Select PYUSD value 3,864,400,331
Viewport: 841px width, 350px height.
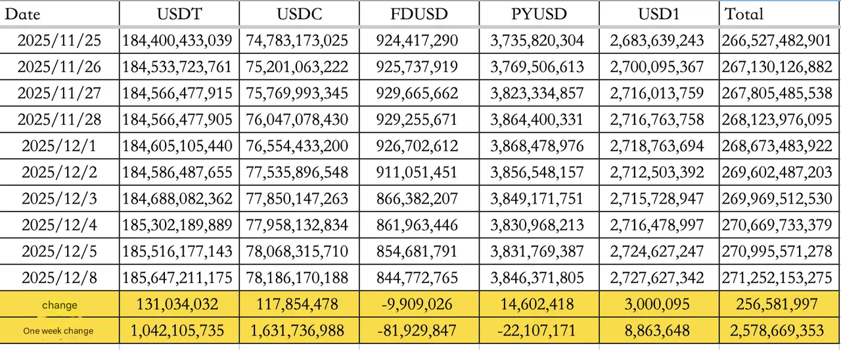click(x=537, y=120)
